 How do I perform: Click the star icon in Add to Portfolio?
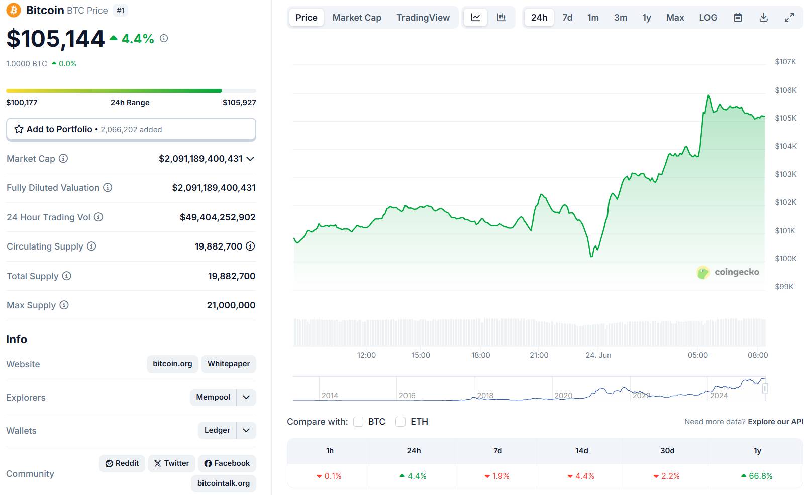pos(19,129)
